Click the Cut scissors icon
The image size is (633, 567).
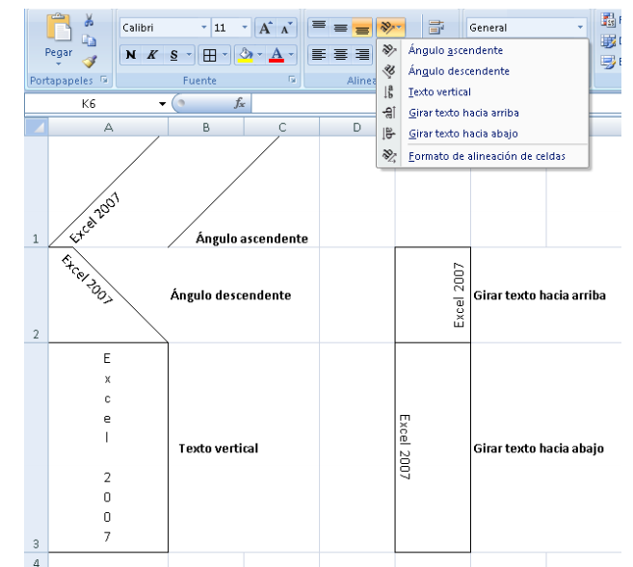point(89,19)
